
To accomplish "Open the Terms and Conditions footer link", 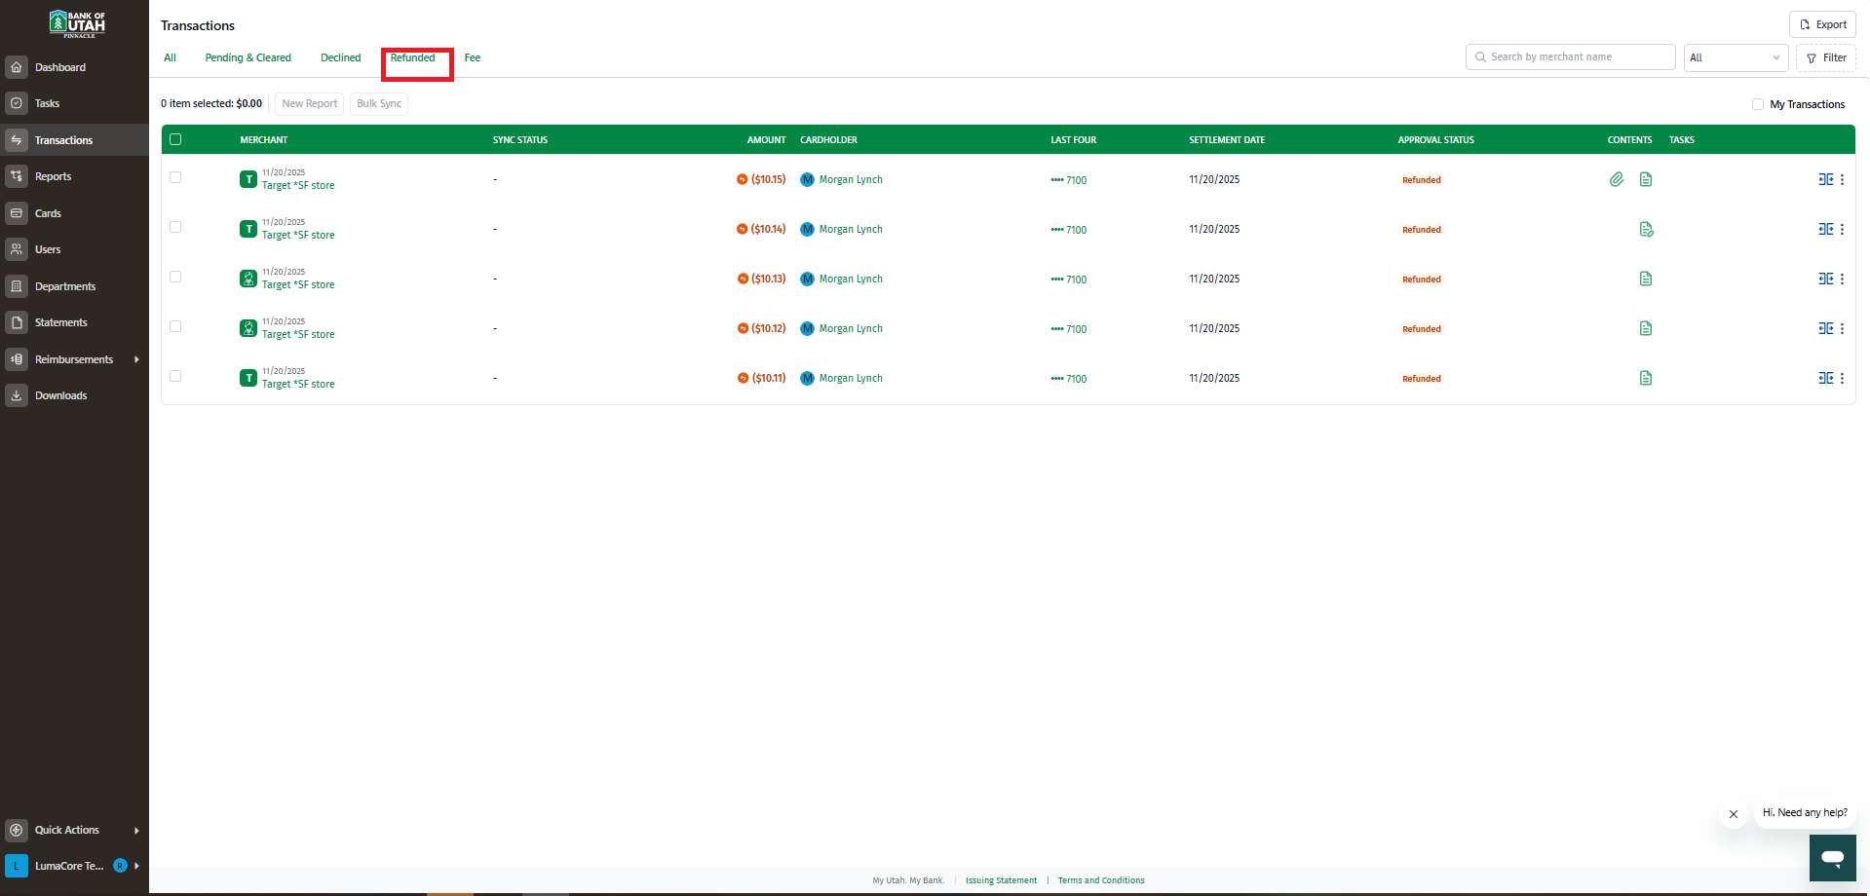I will [1101, 880].
